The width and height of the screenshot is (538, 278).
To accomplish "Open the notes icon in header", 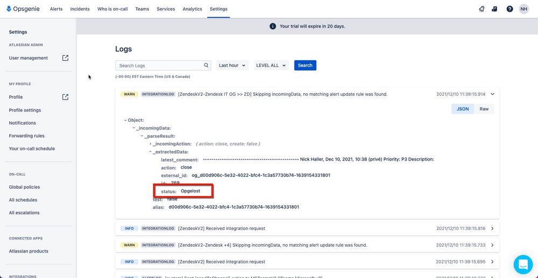I will (494, 9).
